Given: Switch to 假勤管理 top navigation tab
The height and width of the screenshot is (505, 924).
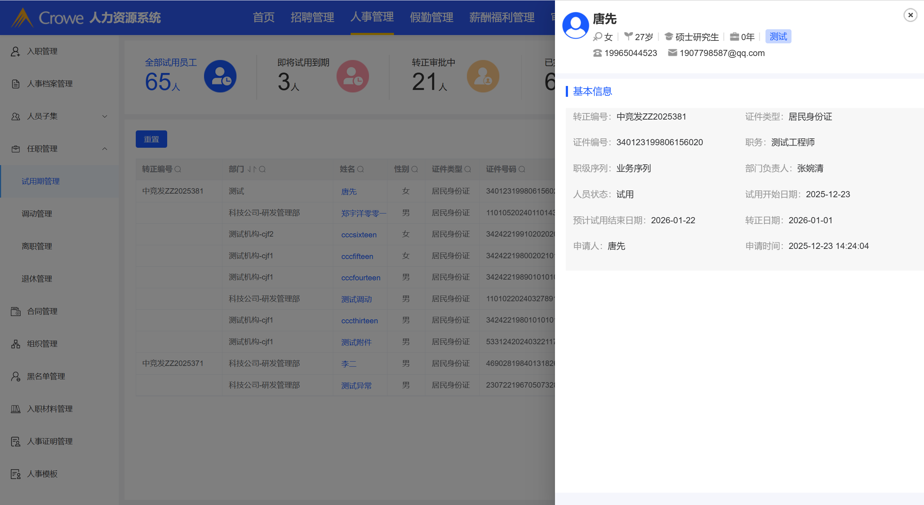Looking at the screenshot, I should 431,17.
